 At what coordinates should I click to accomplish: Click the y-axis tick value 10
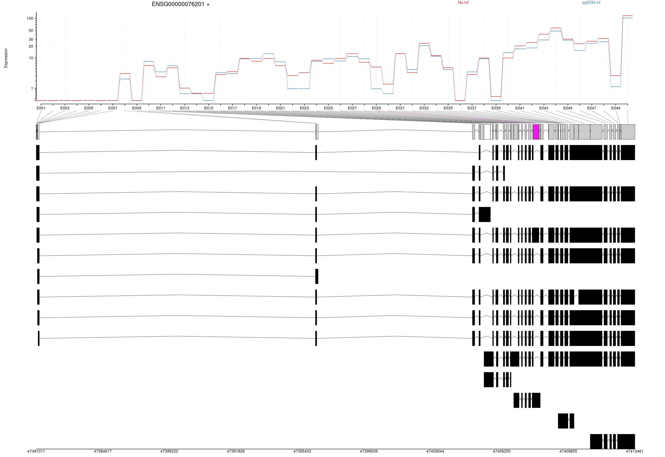(x=31, y=58)
